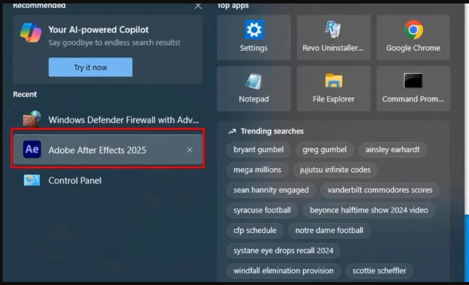Open Settings from Top apps
The width and height of the screenshot is (469, 285).
point(254,37)
